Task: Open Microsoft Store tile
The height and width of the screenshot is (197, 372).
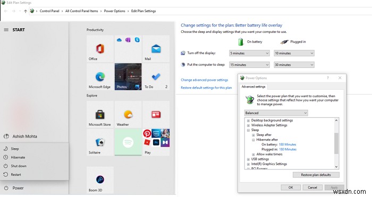Action: point(100,115)
